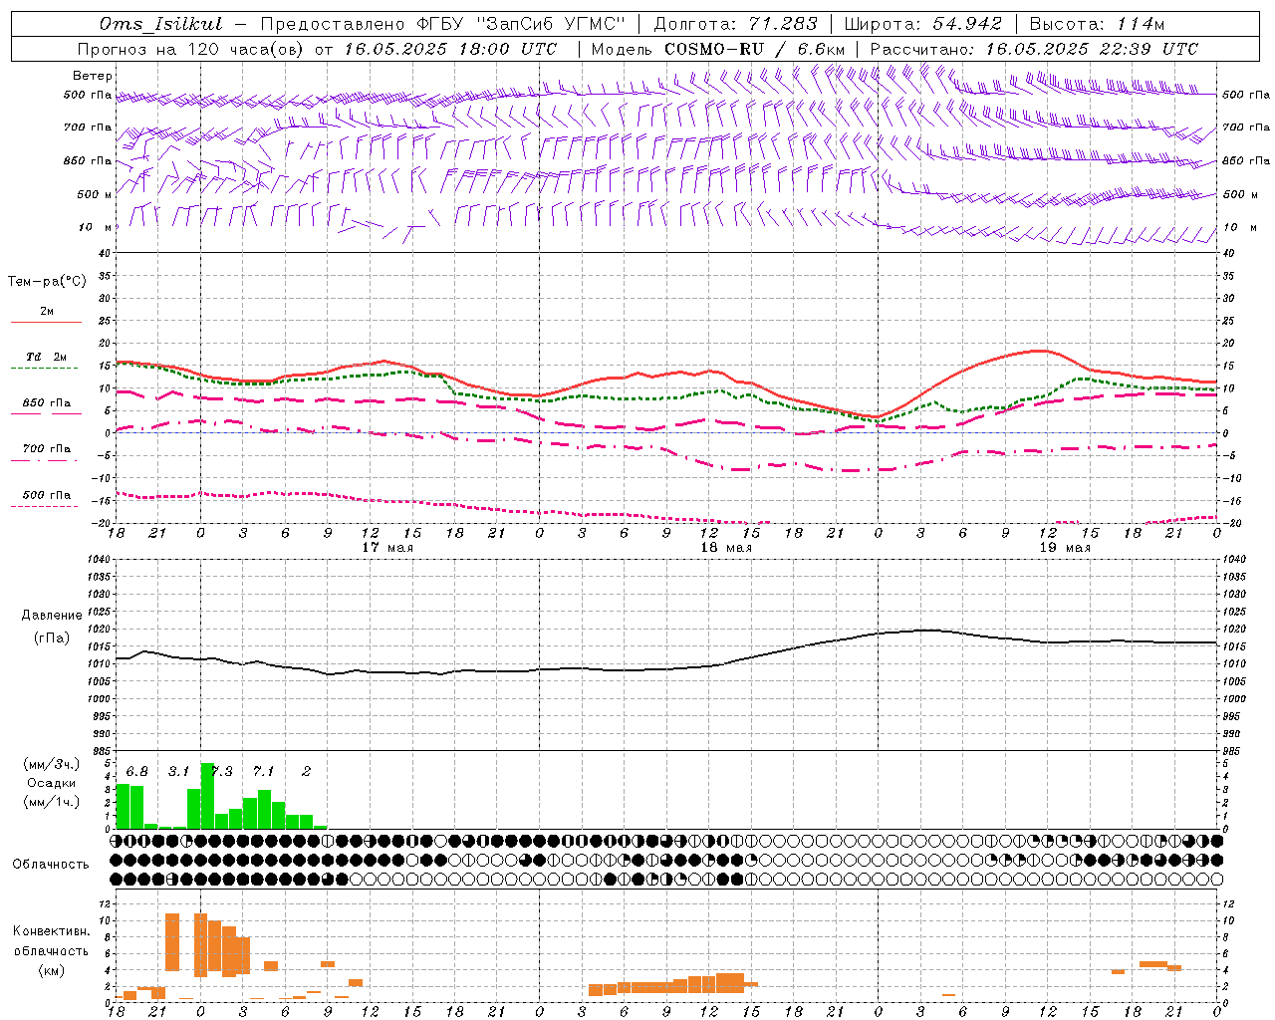Click the 'Осадки' precipitation label
The image size is (1275, 1020).
(x=51, y=783)
